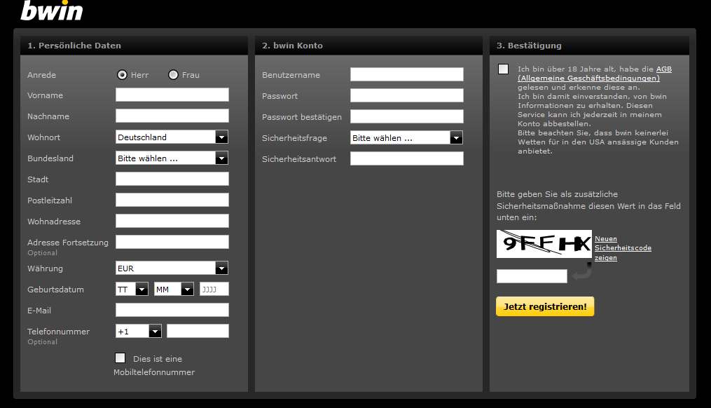The width and height of the screenshot is (711, 408).
Task: Open the birth month MM dropdown
Action: [174, 289]
